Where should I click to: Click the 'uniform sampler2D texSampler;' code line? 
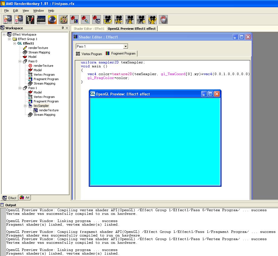[113, 62]
